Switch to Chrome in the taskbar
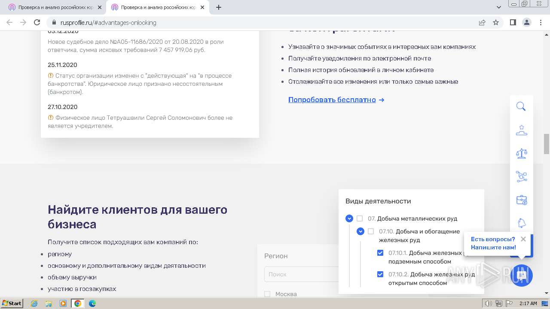The image size is (550, 309). click(x=78, y=303)
